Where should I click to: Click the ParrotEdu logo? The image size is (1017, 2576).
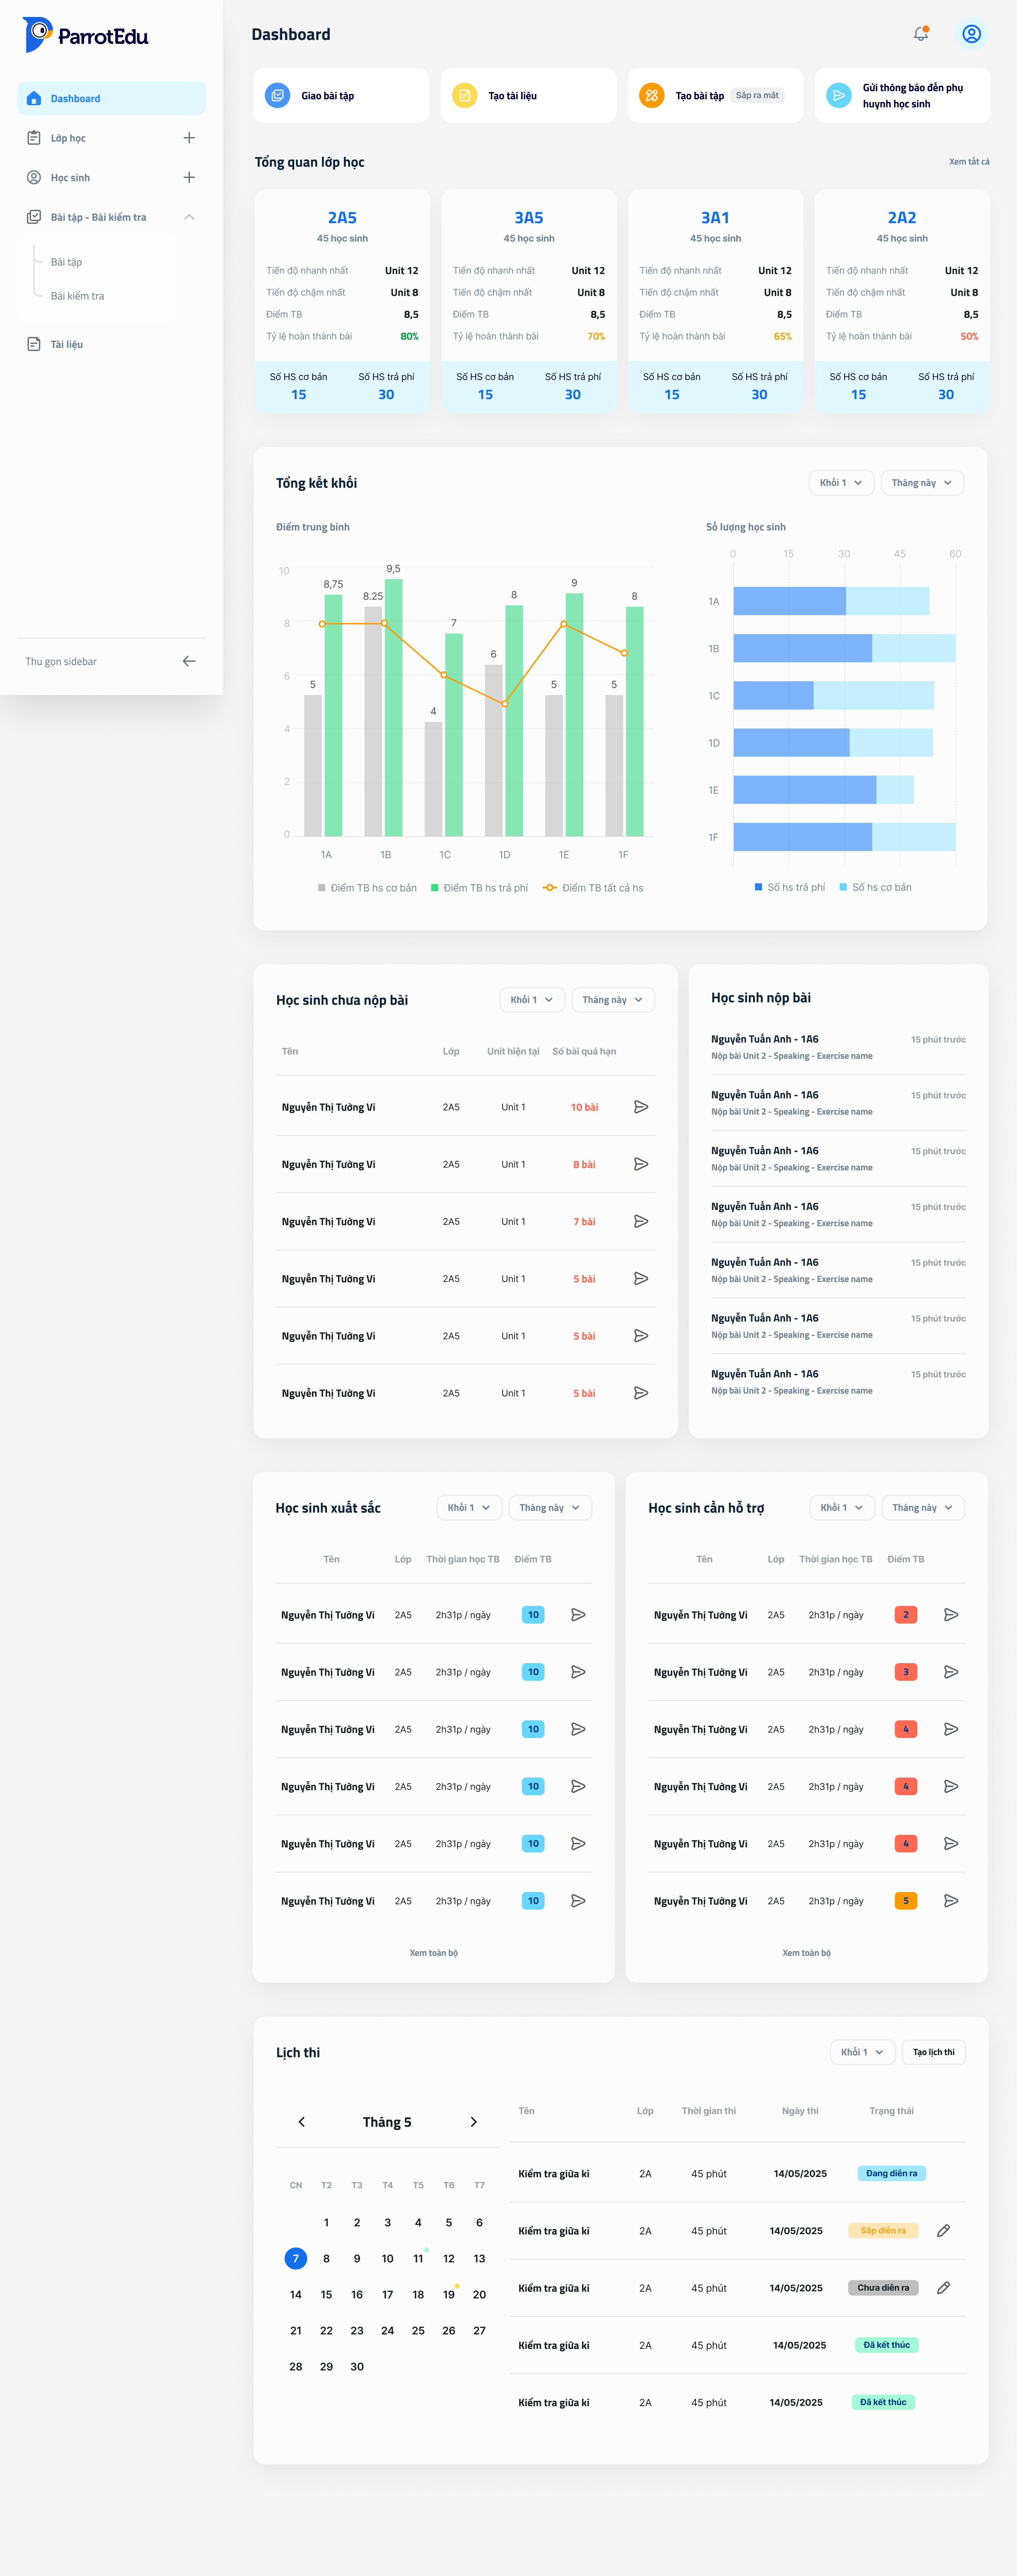coord(86,35)
